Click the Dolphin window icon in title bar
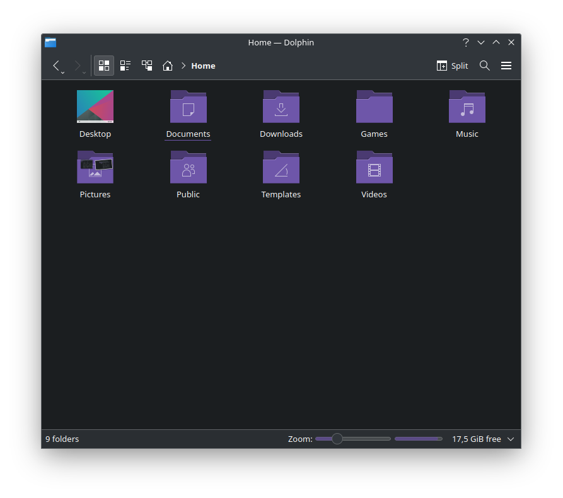563x498 pixels. pyautogui.click(x=50, y=42)
